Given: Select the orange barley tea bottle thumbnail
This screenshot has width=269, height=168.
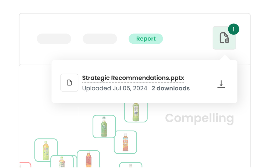Looking at the screenshot, I should [x=125, y=142].
